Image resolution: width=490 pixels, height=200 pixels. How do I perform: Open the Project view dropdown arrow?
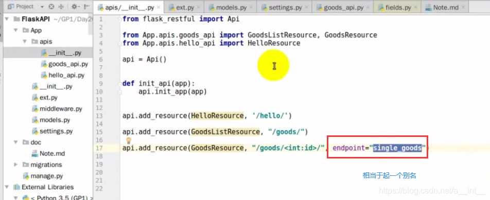[x=42, y=7]
